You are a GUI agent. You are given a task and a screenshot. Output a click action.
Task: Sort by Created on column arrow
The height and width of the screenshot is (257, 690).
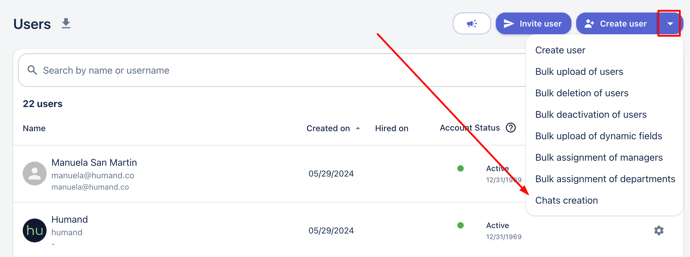pos(358,128)
